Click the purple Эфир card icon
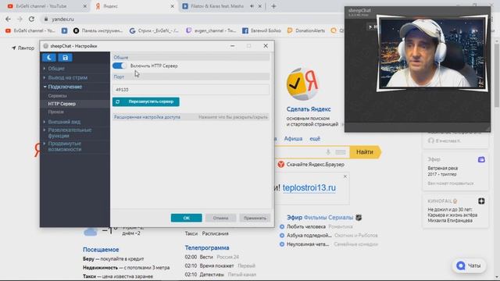Screen dimensions: 500x281 [x=481, y=159]
